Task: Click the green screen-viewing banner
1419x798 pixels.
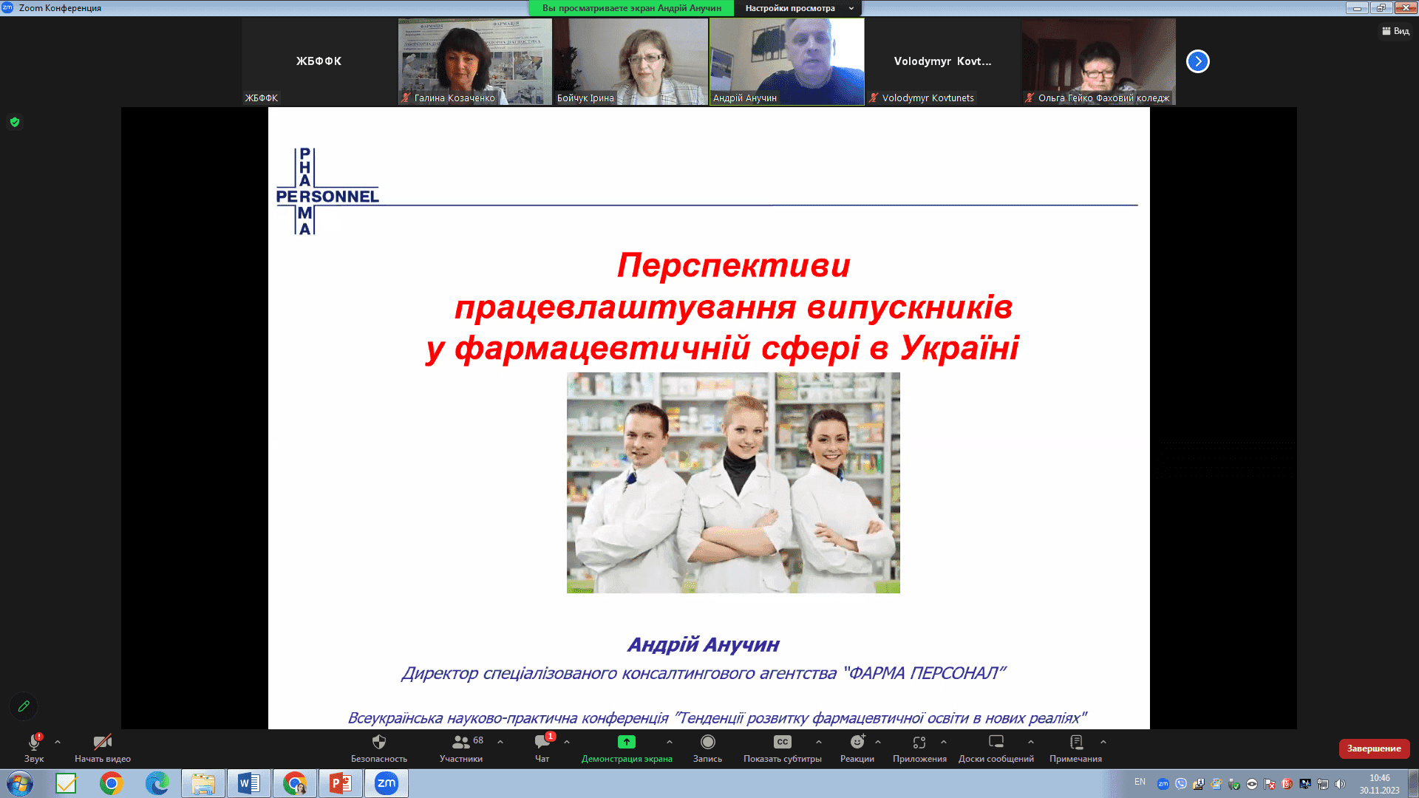Action: 632,8
